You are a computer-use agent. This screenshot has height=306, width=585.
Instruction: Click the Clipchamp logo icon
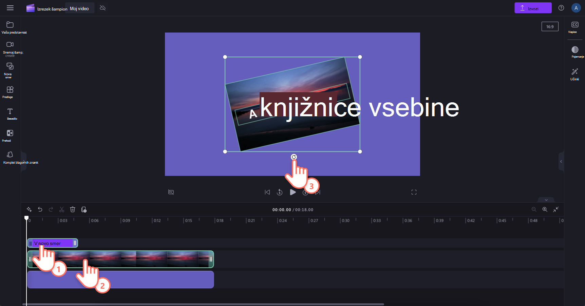click(31, 8)
